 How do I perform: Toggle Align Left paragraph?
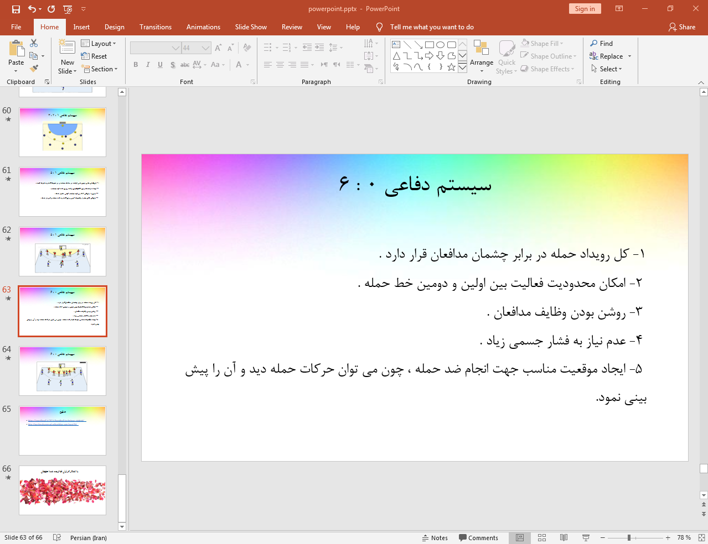pos(268,65)
